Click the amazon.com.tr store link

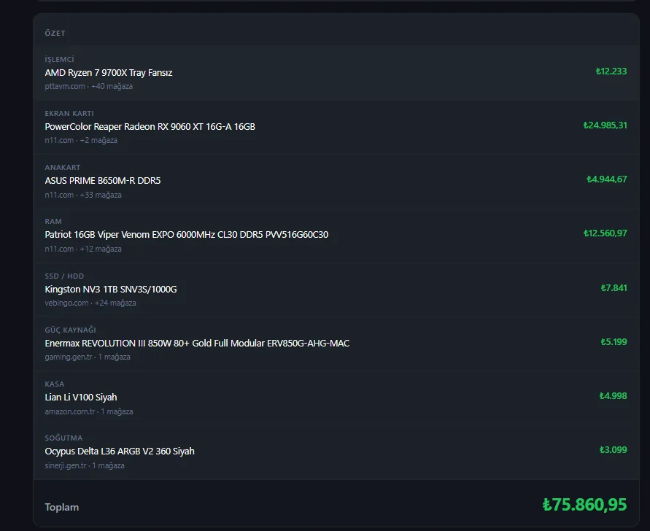(69, 411)
